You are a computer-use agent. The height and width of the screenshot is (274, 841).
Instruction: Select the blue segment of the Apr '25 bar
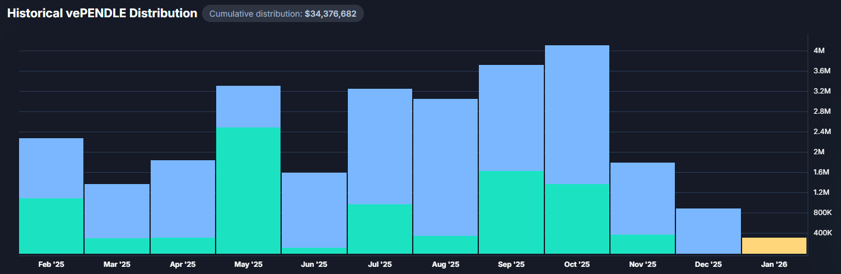(x=183, y=199)
